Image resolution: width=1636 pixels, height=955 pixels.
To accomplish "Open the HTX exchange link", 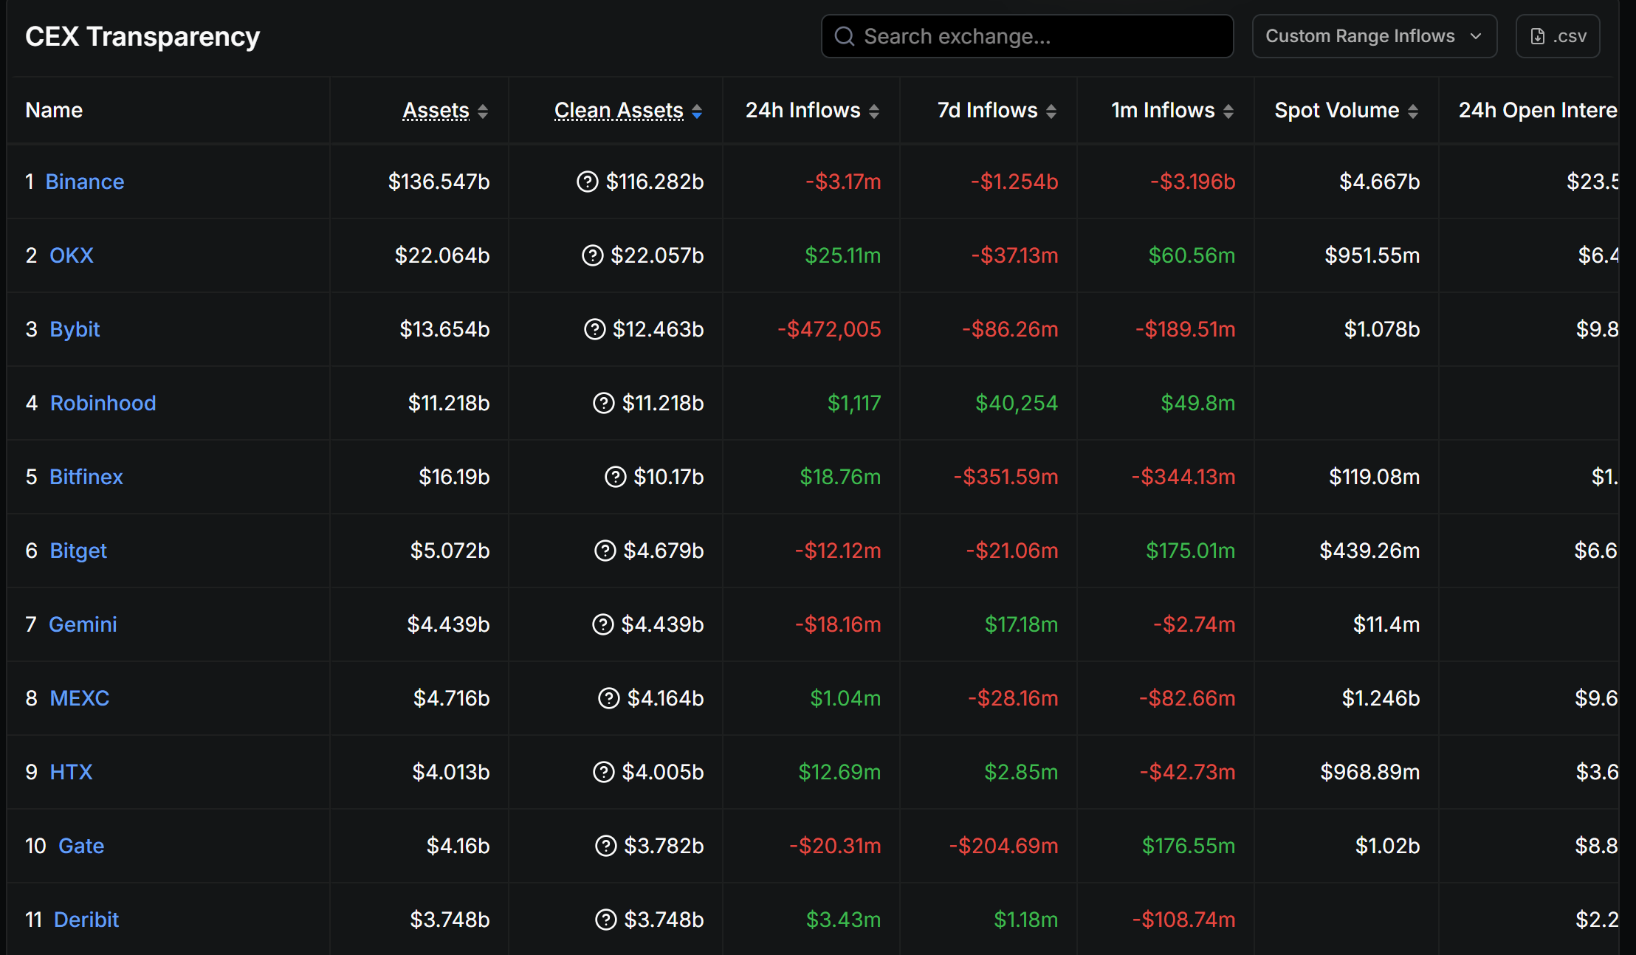I will click(71, 772).
